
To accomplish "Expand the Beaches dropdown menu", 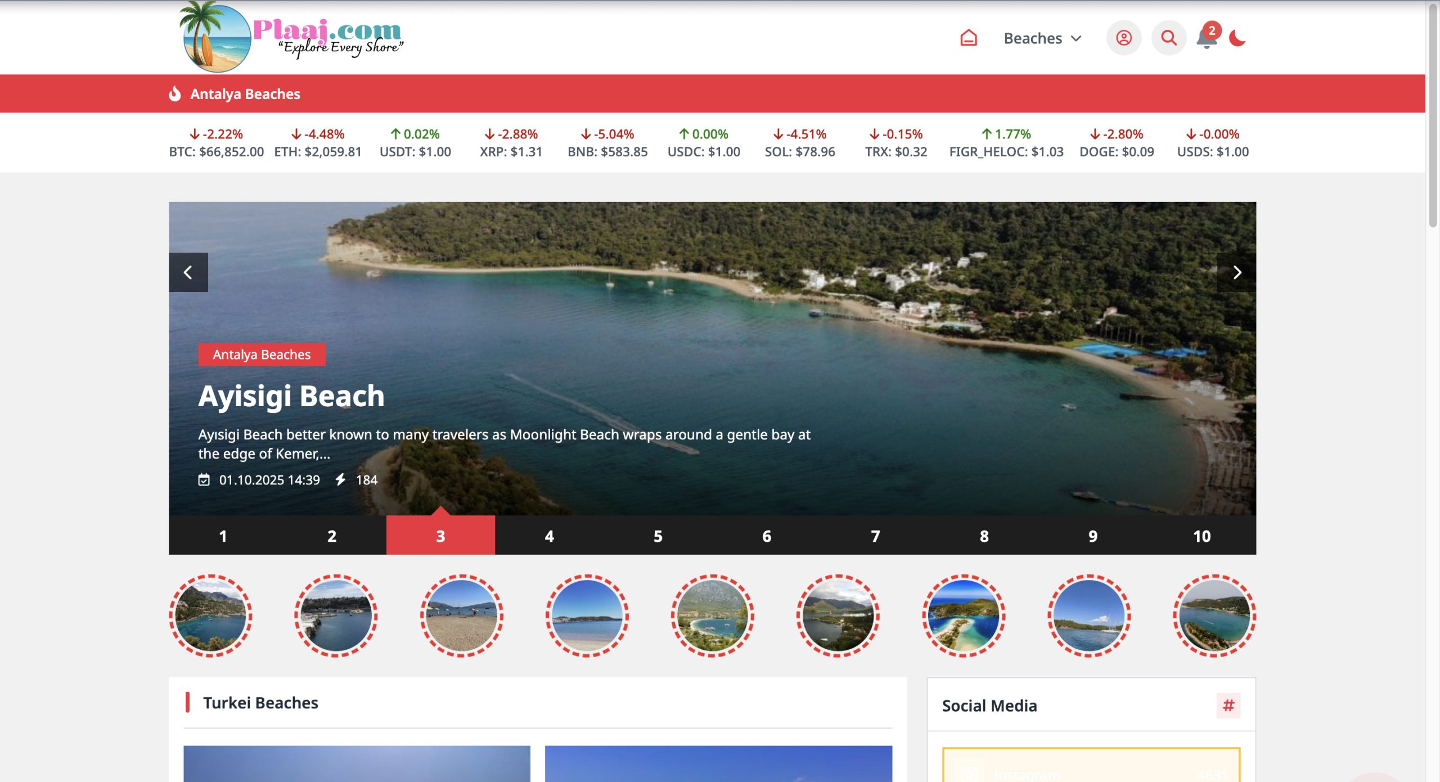I will (x=1042, y=38).
